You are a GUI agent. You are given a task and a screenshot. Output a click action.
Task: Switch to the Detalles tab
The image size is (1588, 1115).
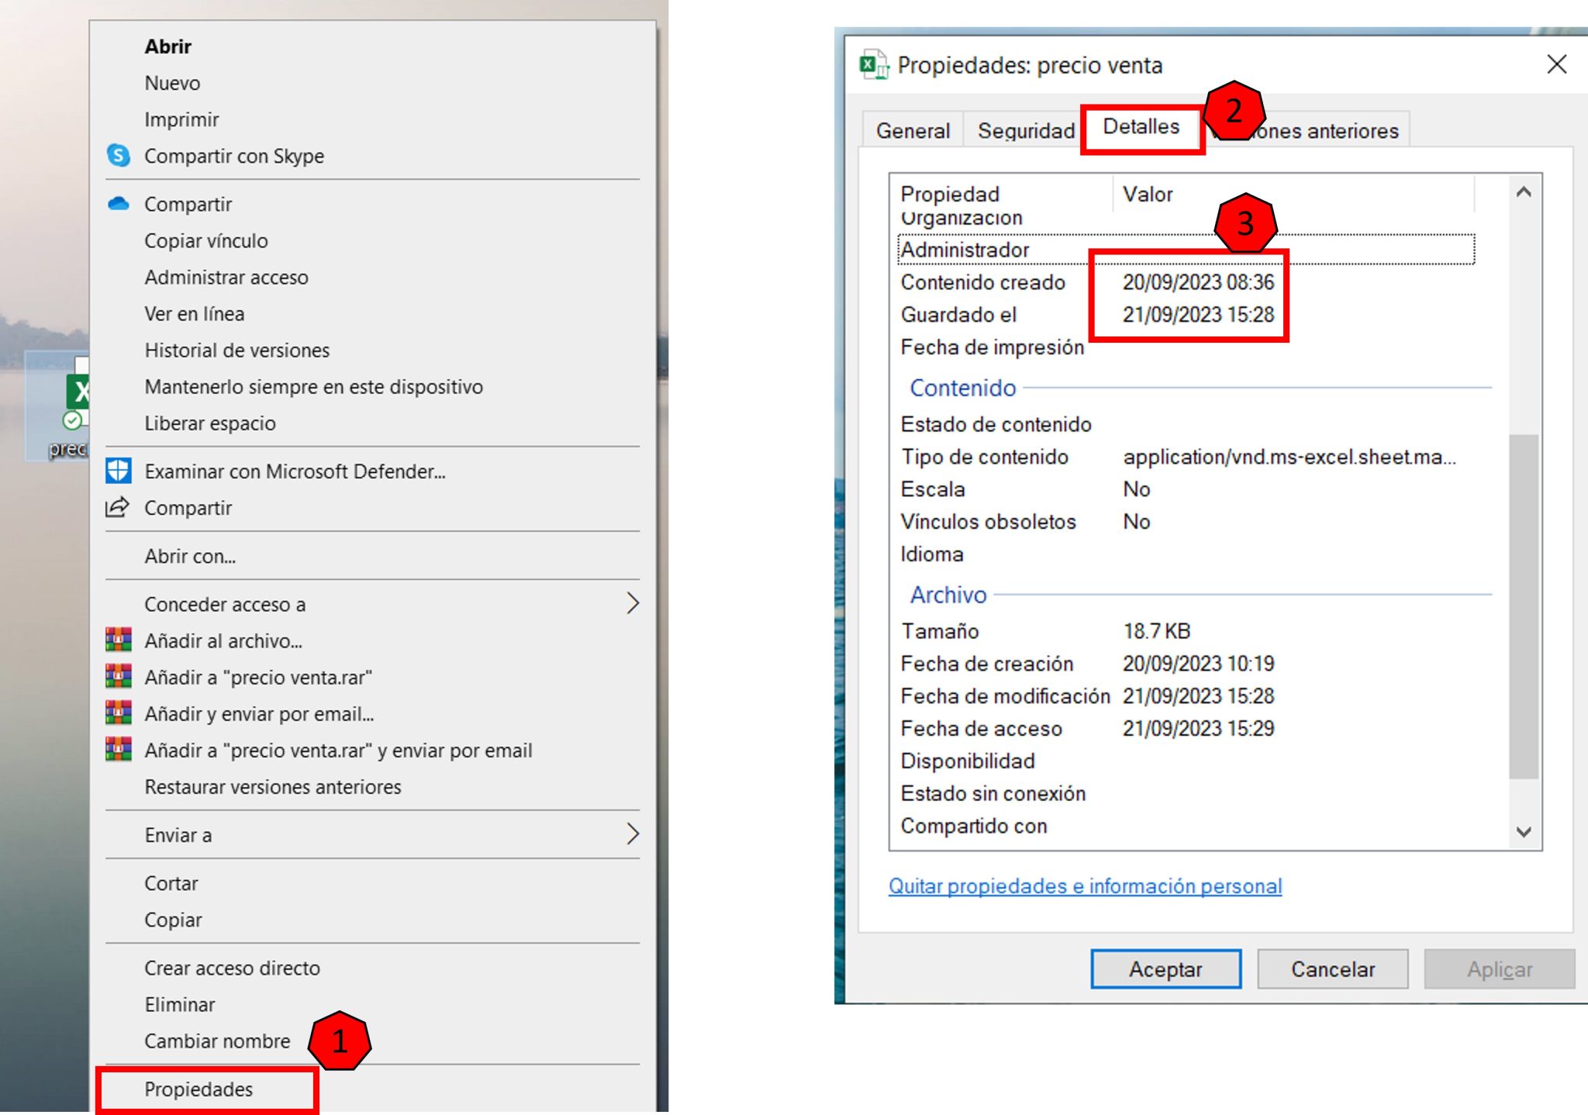pos(1141,126)
